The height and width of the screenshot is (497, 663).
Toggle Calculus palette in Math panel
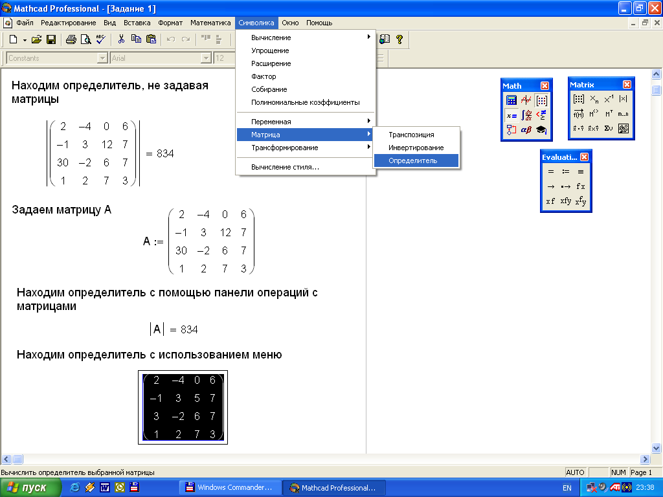coord(526,115)
